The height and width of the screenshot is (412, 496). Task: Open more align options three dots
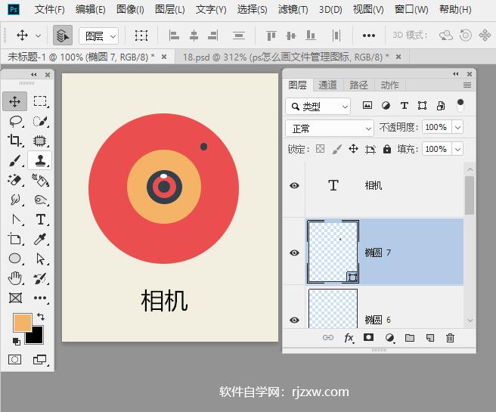369,36
